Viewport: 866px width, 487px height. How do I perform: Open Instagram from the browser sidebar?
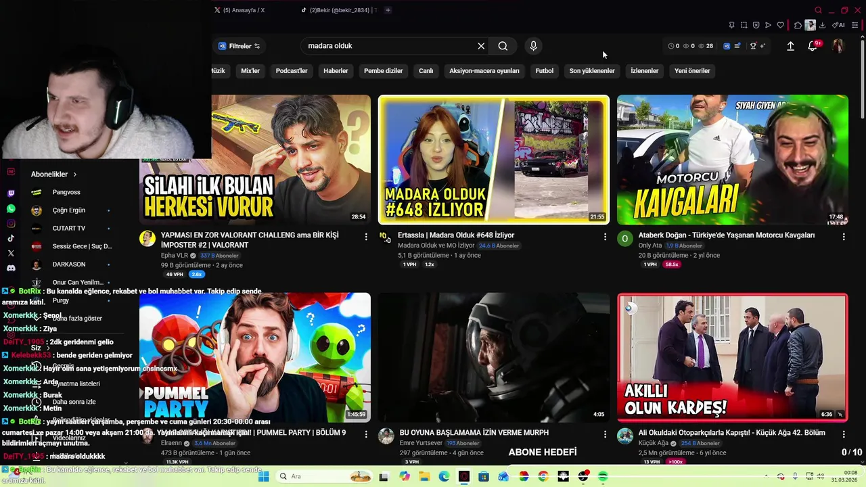pos(11,224)
